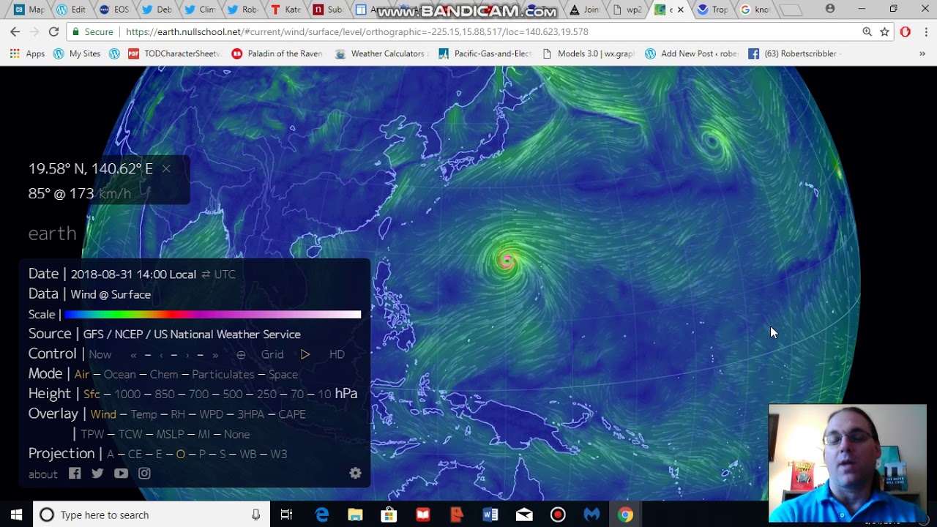Toggle wind speed units km/h
The image size is (937, 527).
tap(115, 193)
